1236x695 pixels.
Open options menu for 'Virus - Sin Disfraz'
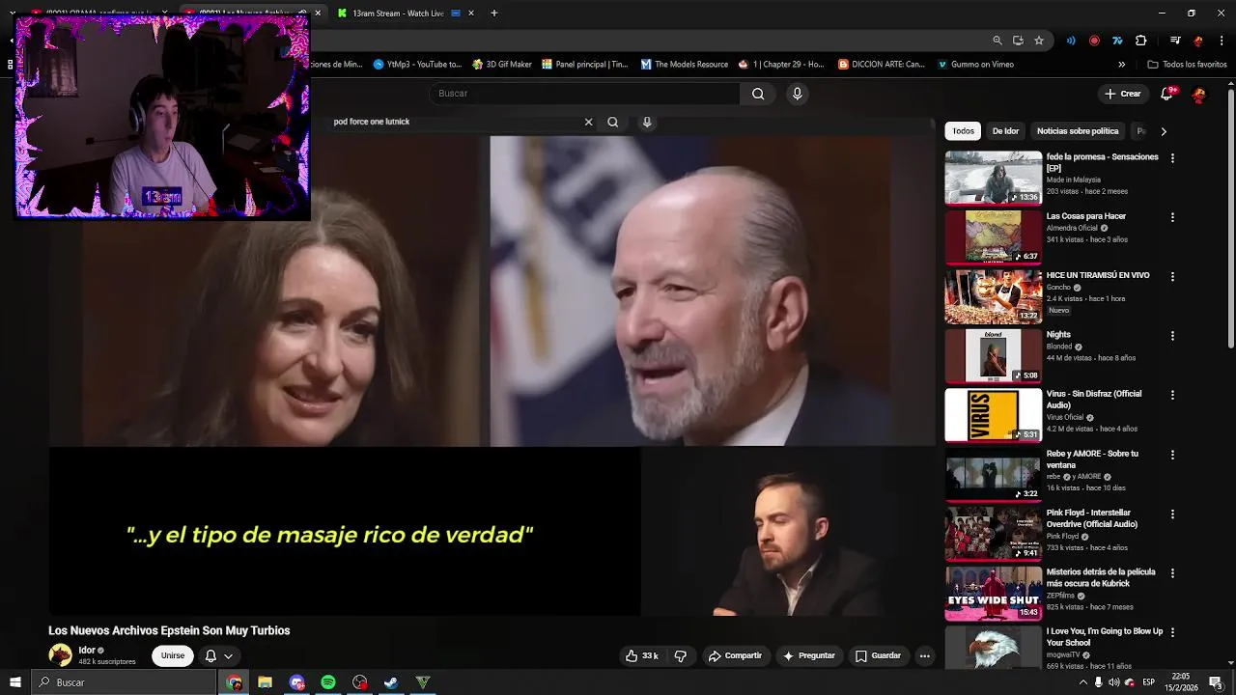[1172, 395]
